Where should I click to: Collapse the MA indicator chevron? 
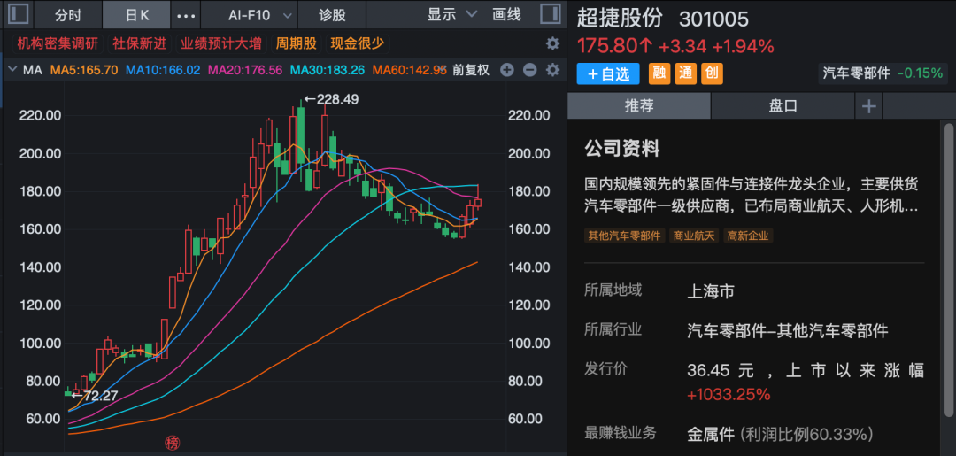coord(12,70)
